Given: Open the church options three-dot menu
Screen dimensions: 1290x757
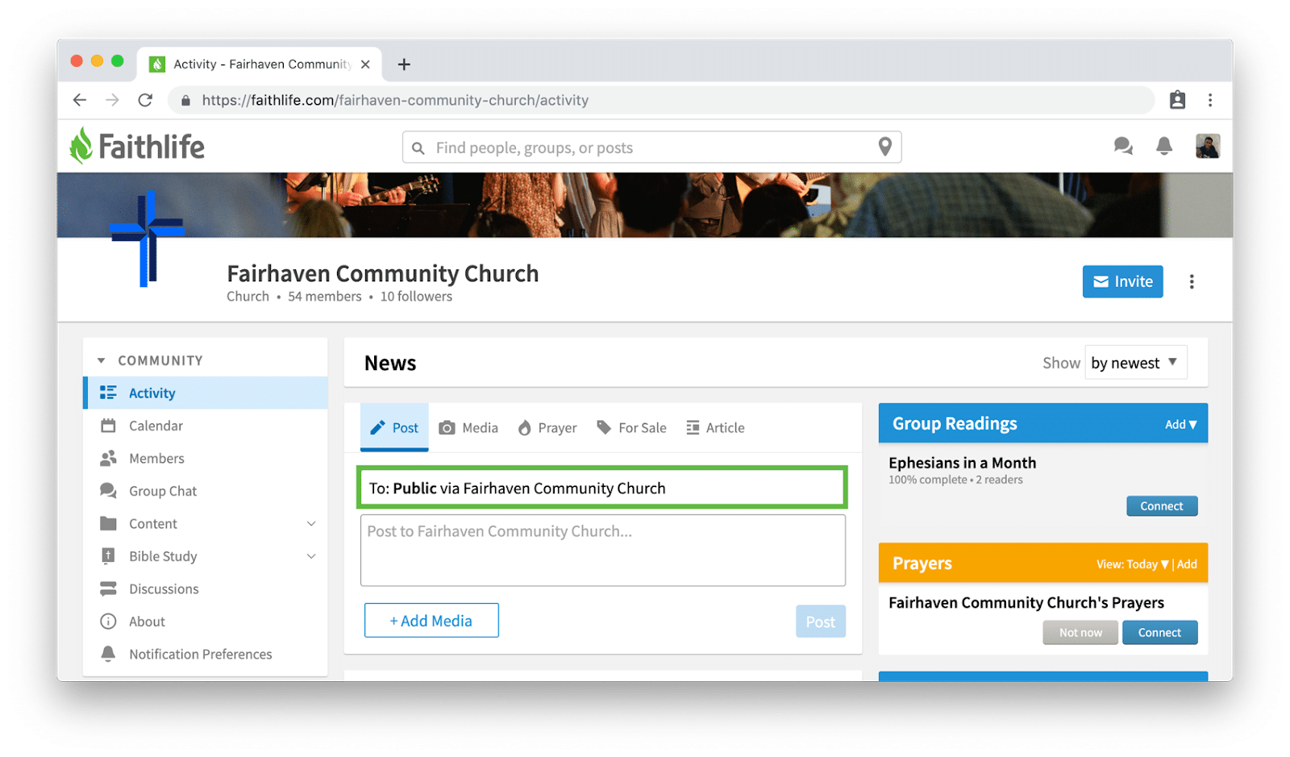Looking at the screenshot, I should coord(1191,281).
